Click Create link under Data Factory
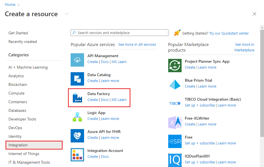The height and width of the screenshot is (167, 264). pyautogui.click(x=92, y=100)
